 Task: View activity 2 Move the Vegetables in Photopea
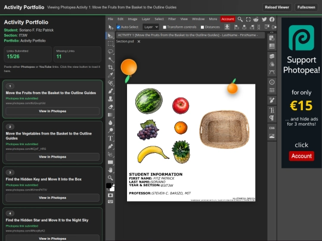click(x=52, y=157)
